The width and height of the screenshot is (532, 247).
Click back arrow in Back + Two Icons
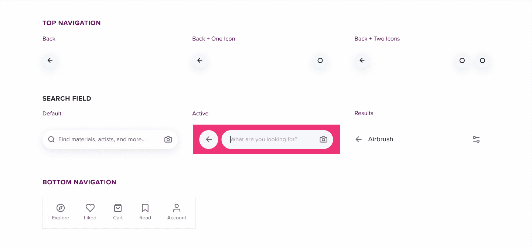362,60
